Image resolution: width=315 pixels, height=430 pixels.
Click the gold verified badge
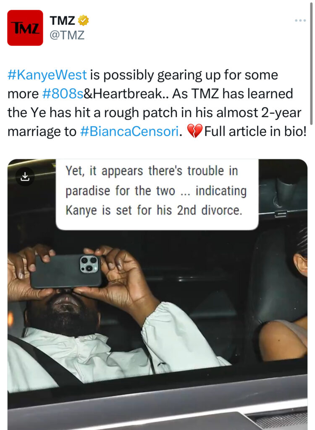point(84,20)
